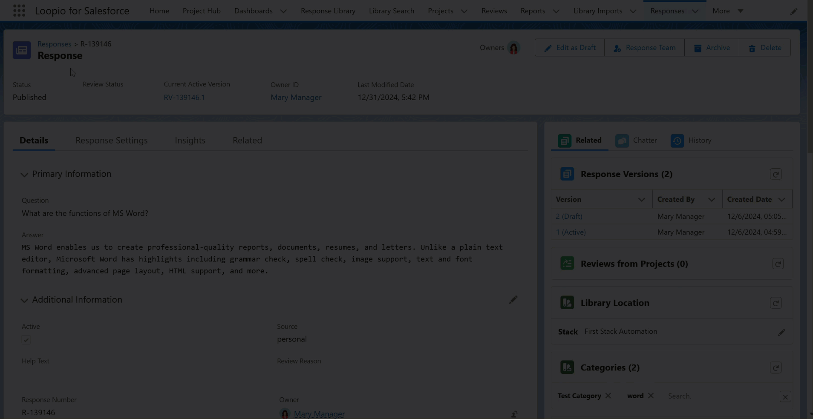The width and height of the screenshot is (813, 419).
Task: Archive this response
Action: point(712,48)
